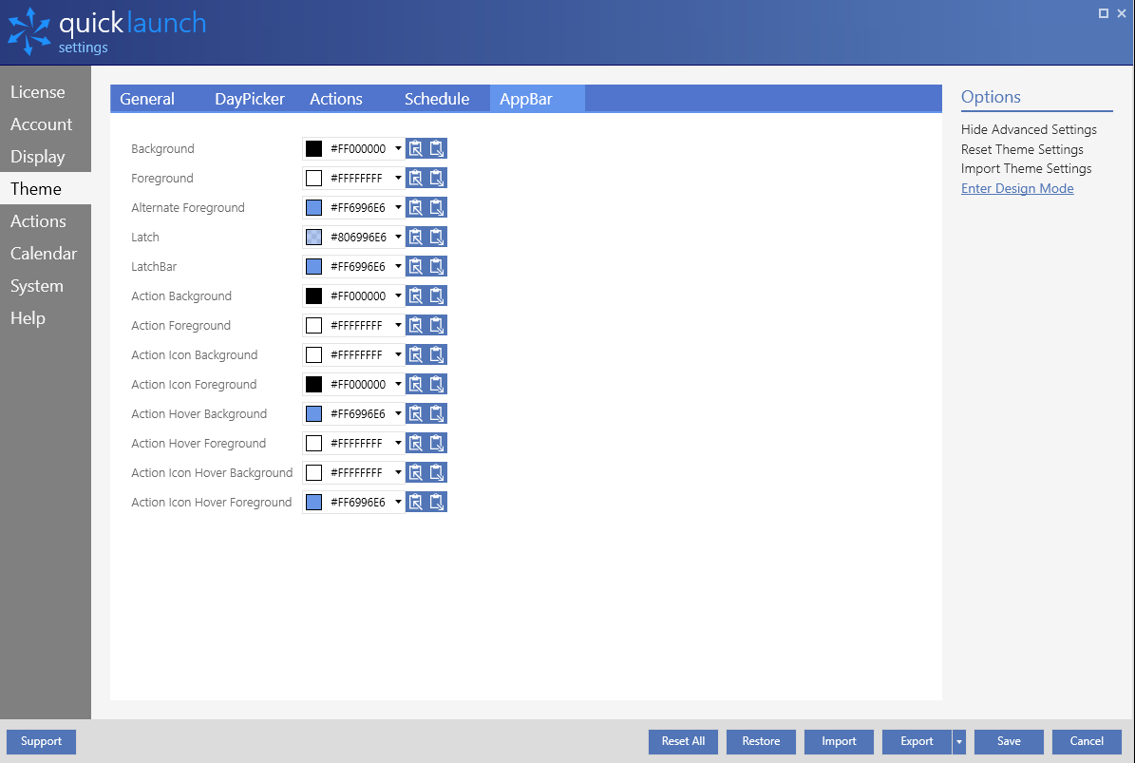Click Import Theme Settings option
Screen dimensions: 1135x763
[1027, 169]
